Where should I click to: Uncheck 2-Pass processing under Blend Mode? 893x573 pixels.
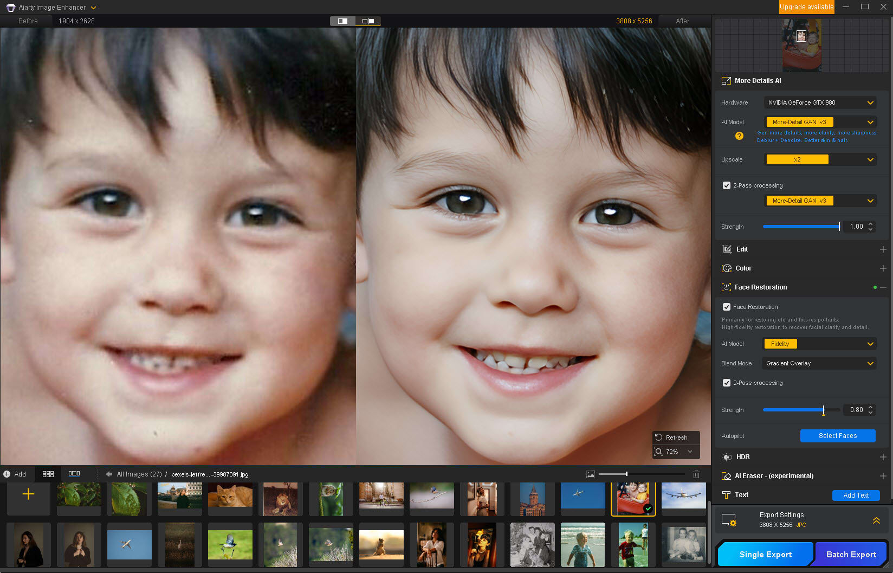[727, 383]
